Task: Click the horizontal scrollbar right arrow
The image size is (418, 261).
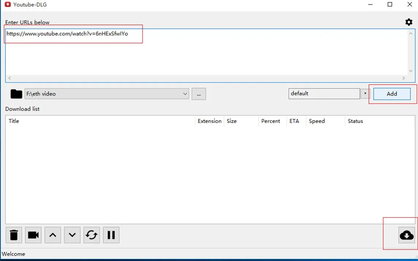Action: point(404,78)
